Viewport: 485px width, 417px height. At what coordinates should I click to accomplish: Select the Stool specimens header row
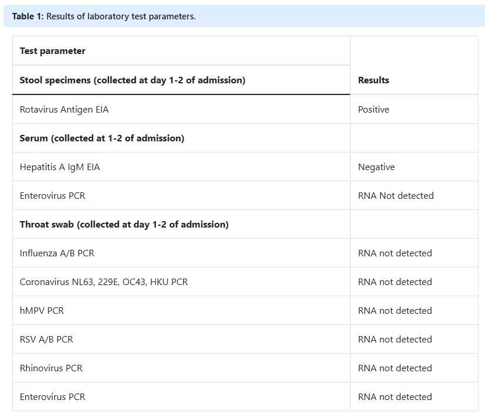pyautogui.click(x=133, y=80)
